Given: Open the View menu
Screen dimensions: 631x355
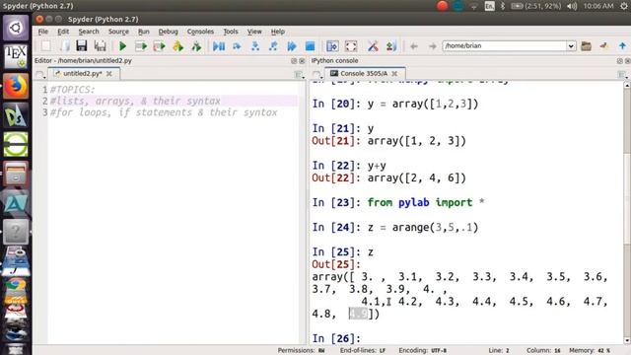Looking at the screenshot, I should [254, 32].
